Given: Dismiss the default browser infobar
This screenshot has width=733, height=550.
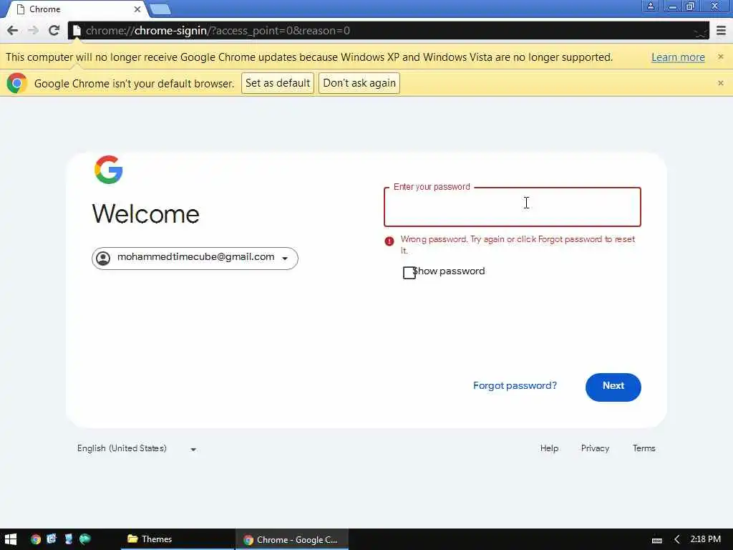Looking at the screenshot, I should click(x=720, y=83).
